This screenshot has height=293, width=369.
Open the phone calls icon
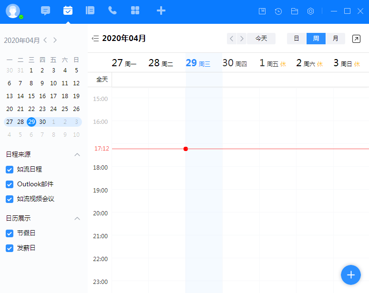(x=113, y=10)
